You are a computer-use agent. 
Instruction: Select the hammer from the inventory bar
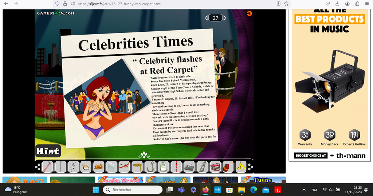click(x=48, y=166)
